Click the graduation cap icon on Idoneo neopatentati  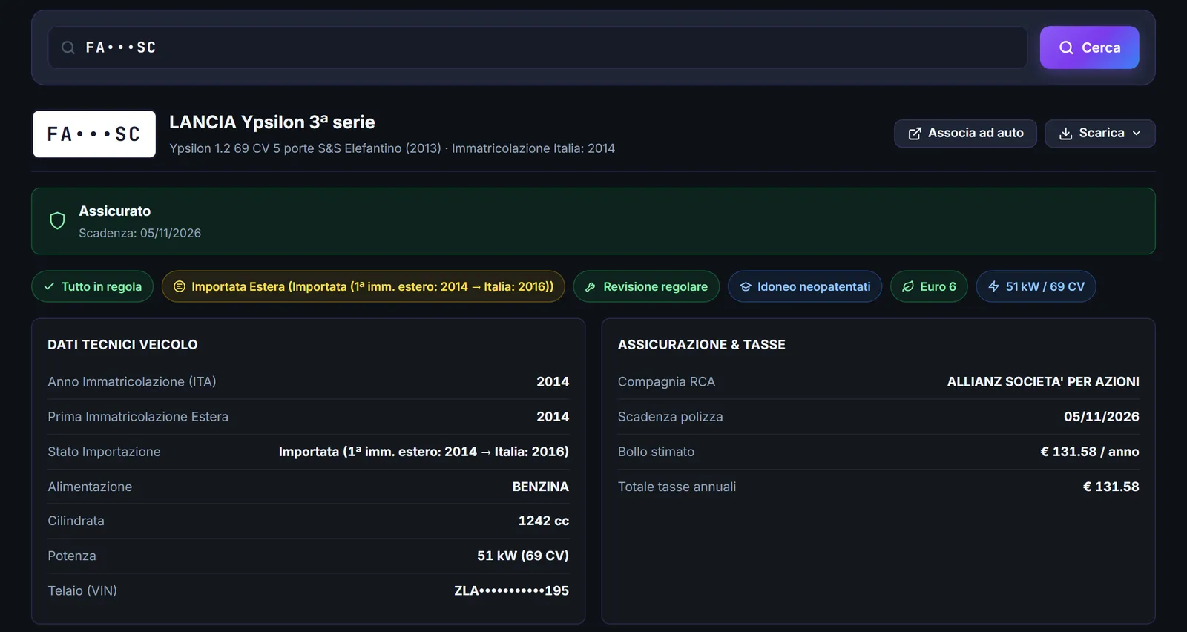tap(746, 287)
